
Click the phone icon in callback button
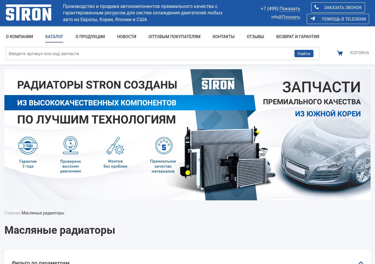click(316, 7)
